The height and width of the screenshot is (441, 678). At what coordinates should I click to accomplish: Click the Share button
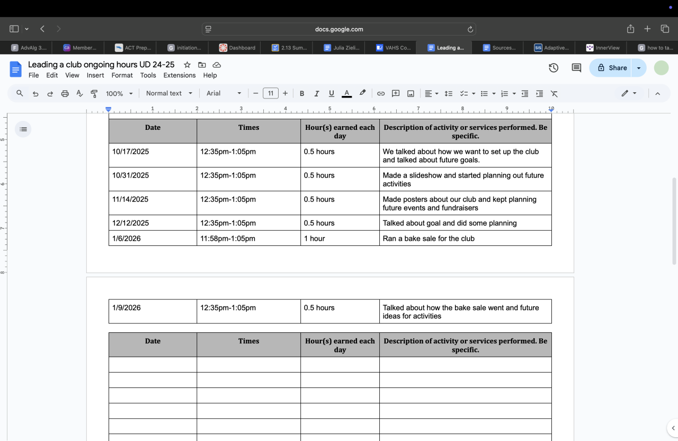612,68
